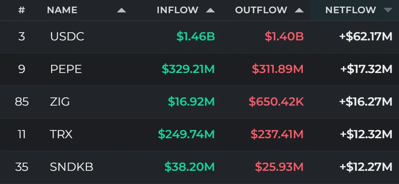Click rank number 9 for PEPE
The height and width of the screenshot is (184, 399).
point(22,69)
